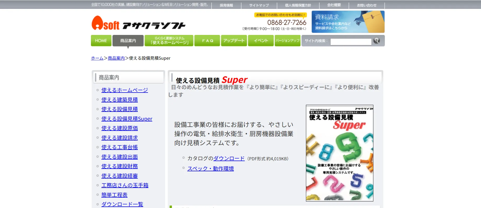Image resolution: width=481 pixels, height=208 pixels.
Task: Open the 商品案内 navigation tab
Action: point(128,41)
